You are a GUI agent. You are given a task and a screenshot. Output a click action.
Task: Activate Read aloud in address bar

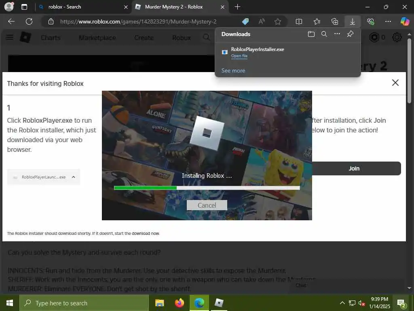(262, 21)
